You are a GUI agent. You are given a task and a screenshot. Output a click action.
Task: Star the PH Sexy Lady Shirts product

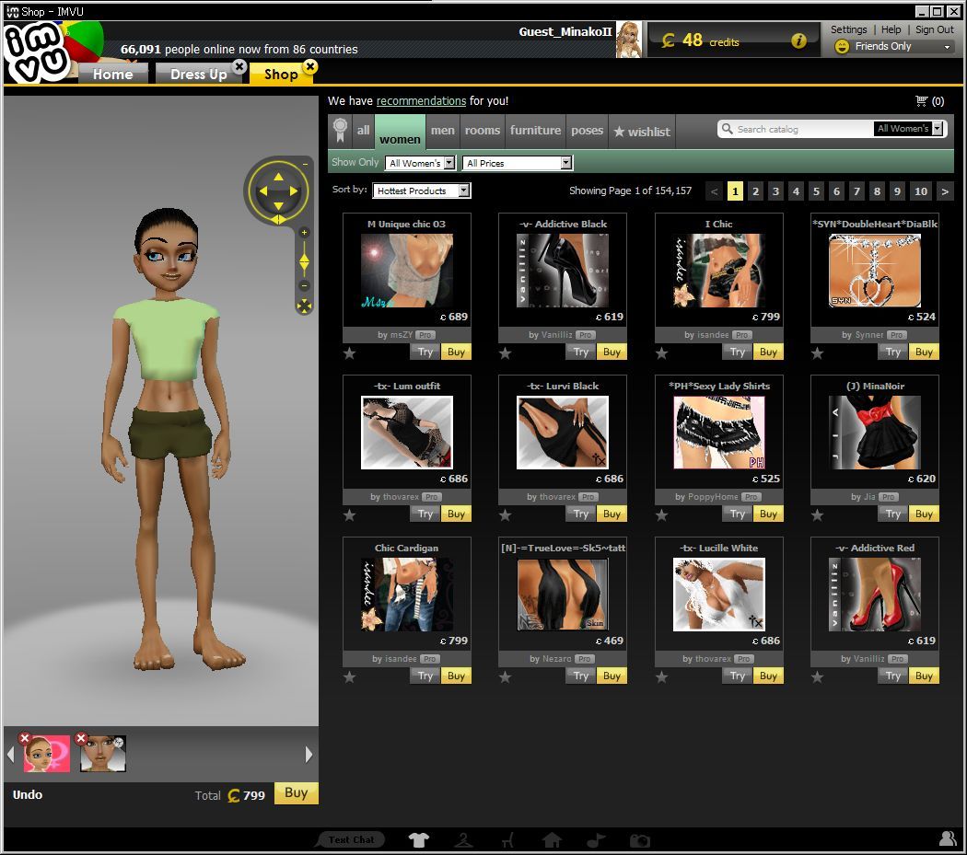[662, 514]
